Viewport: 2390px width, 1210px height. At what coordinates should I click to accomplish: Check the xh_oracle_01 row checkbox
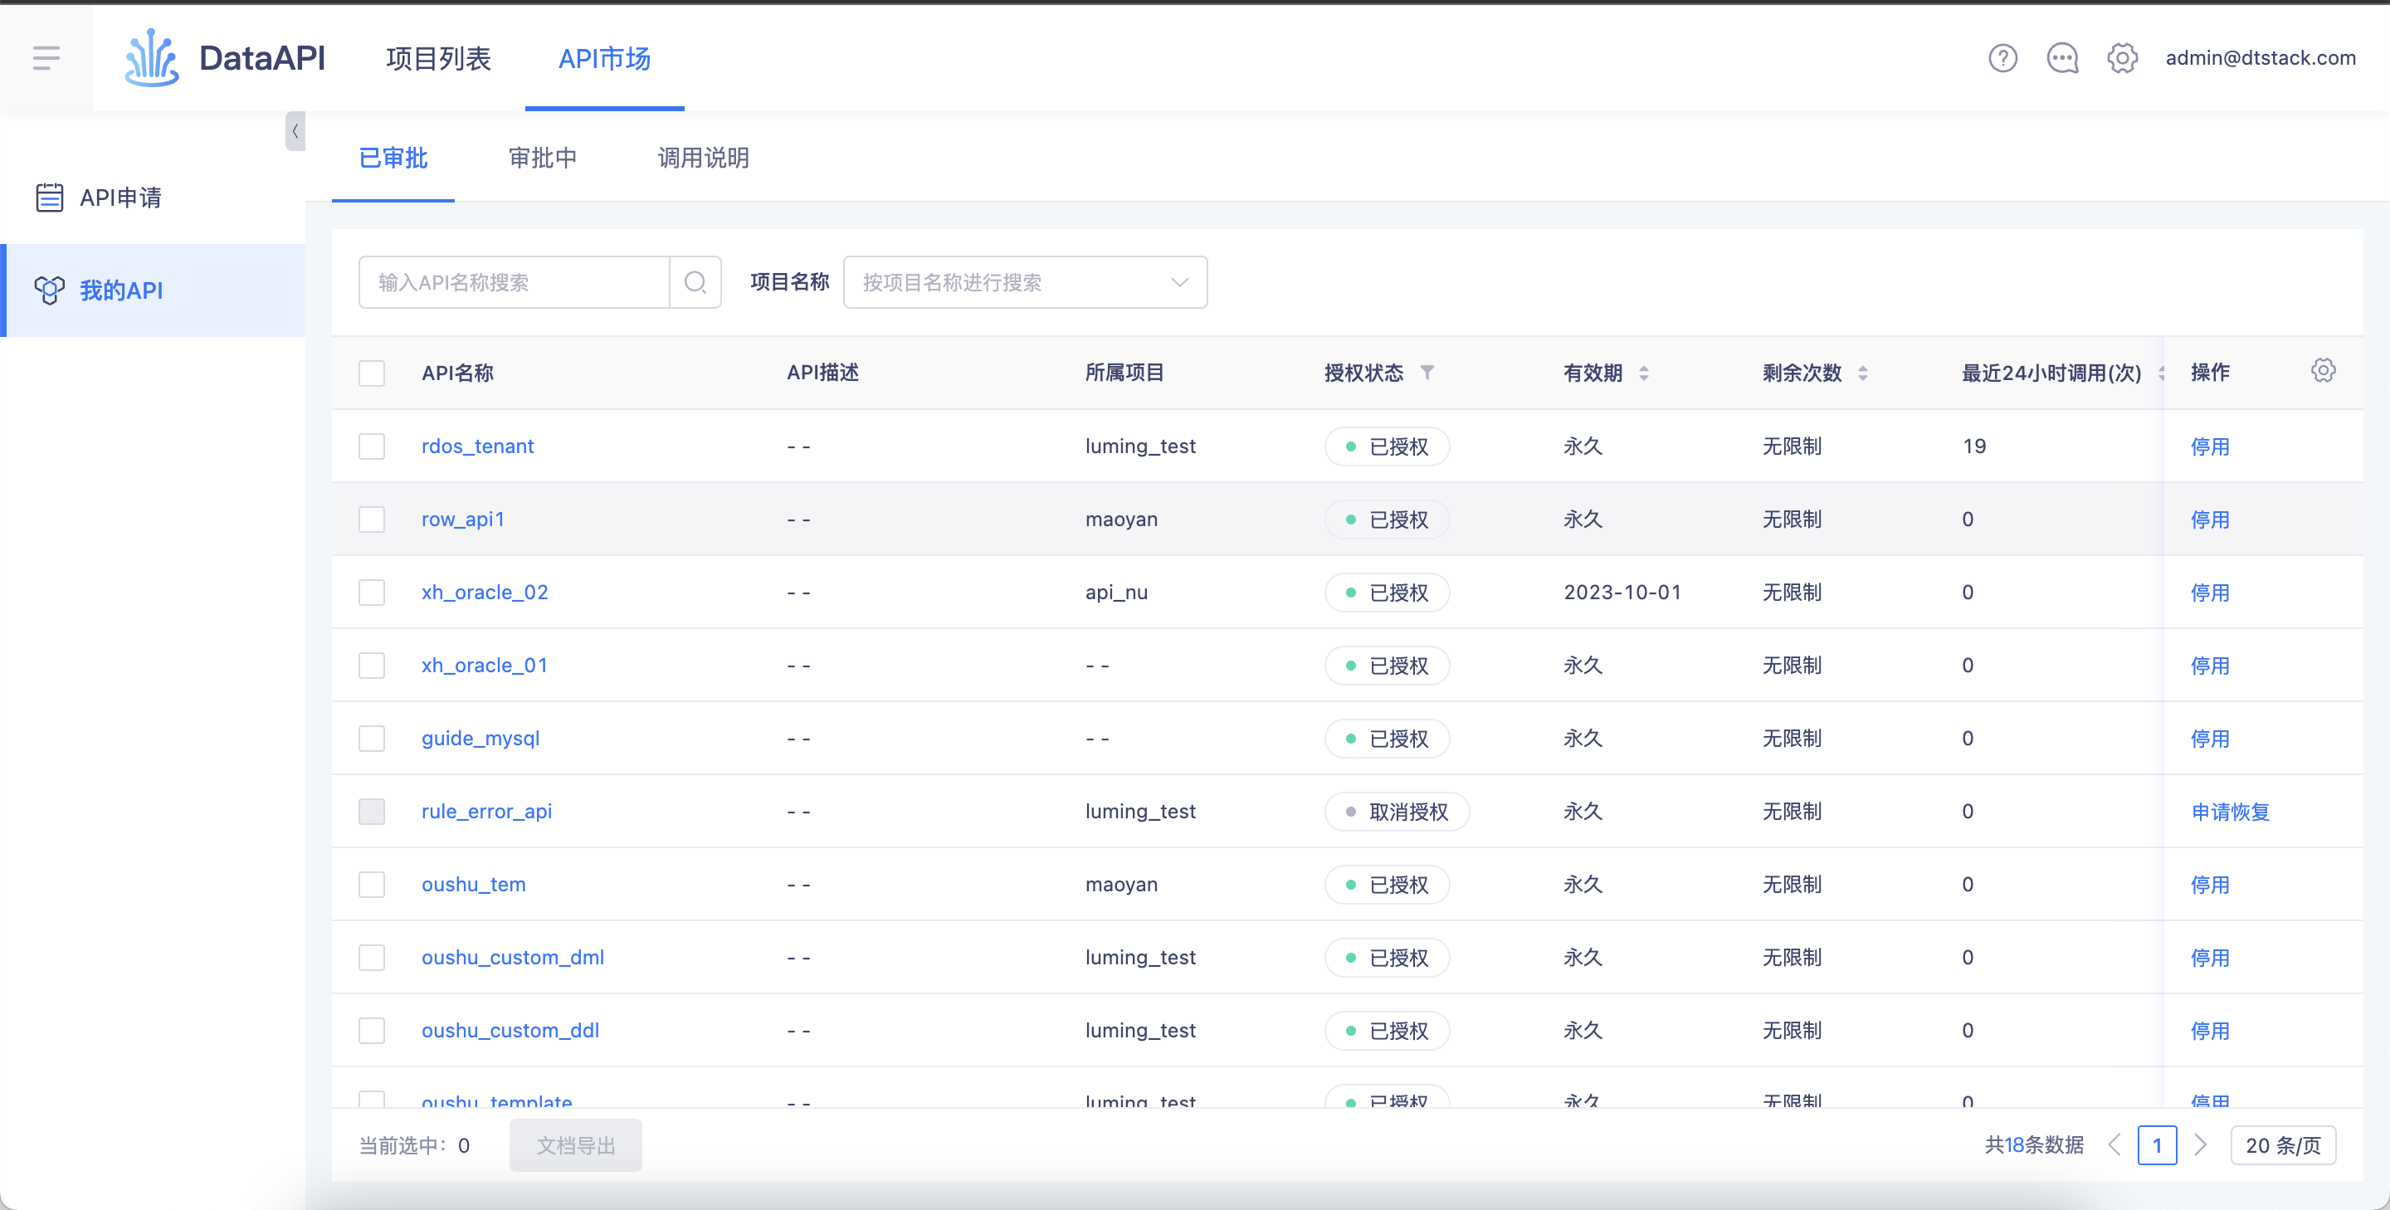371,666
